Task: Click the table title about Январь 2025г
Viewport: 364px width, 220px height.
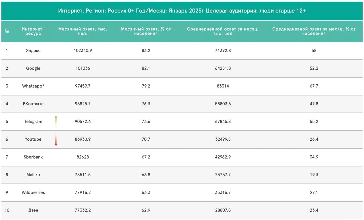Action: 182,11
